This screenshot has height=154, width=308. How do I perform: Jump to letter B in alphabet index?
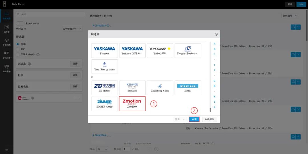tap(214, 49)
